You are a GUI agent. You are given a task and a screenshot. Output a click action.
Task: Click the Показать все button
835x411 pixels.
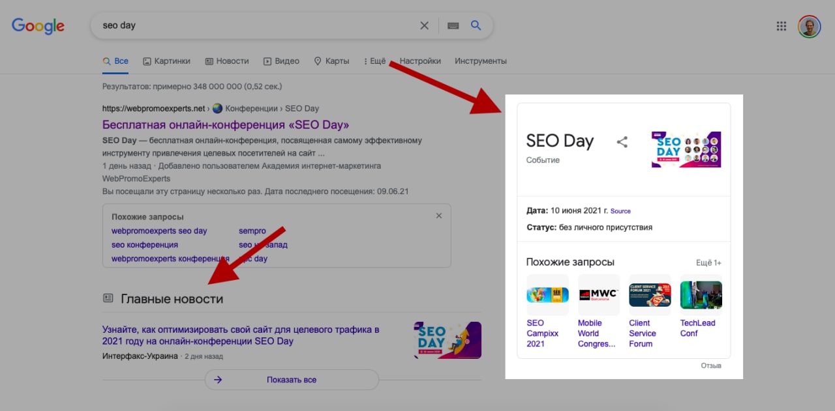(292, 380)
